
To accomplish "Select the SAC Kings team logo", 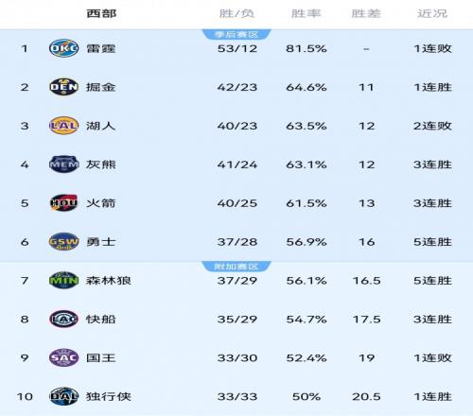I will [x=63, y=357].
